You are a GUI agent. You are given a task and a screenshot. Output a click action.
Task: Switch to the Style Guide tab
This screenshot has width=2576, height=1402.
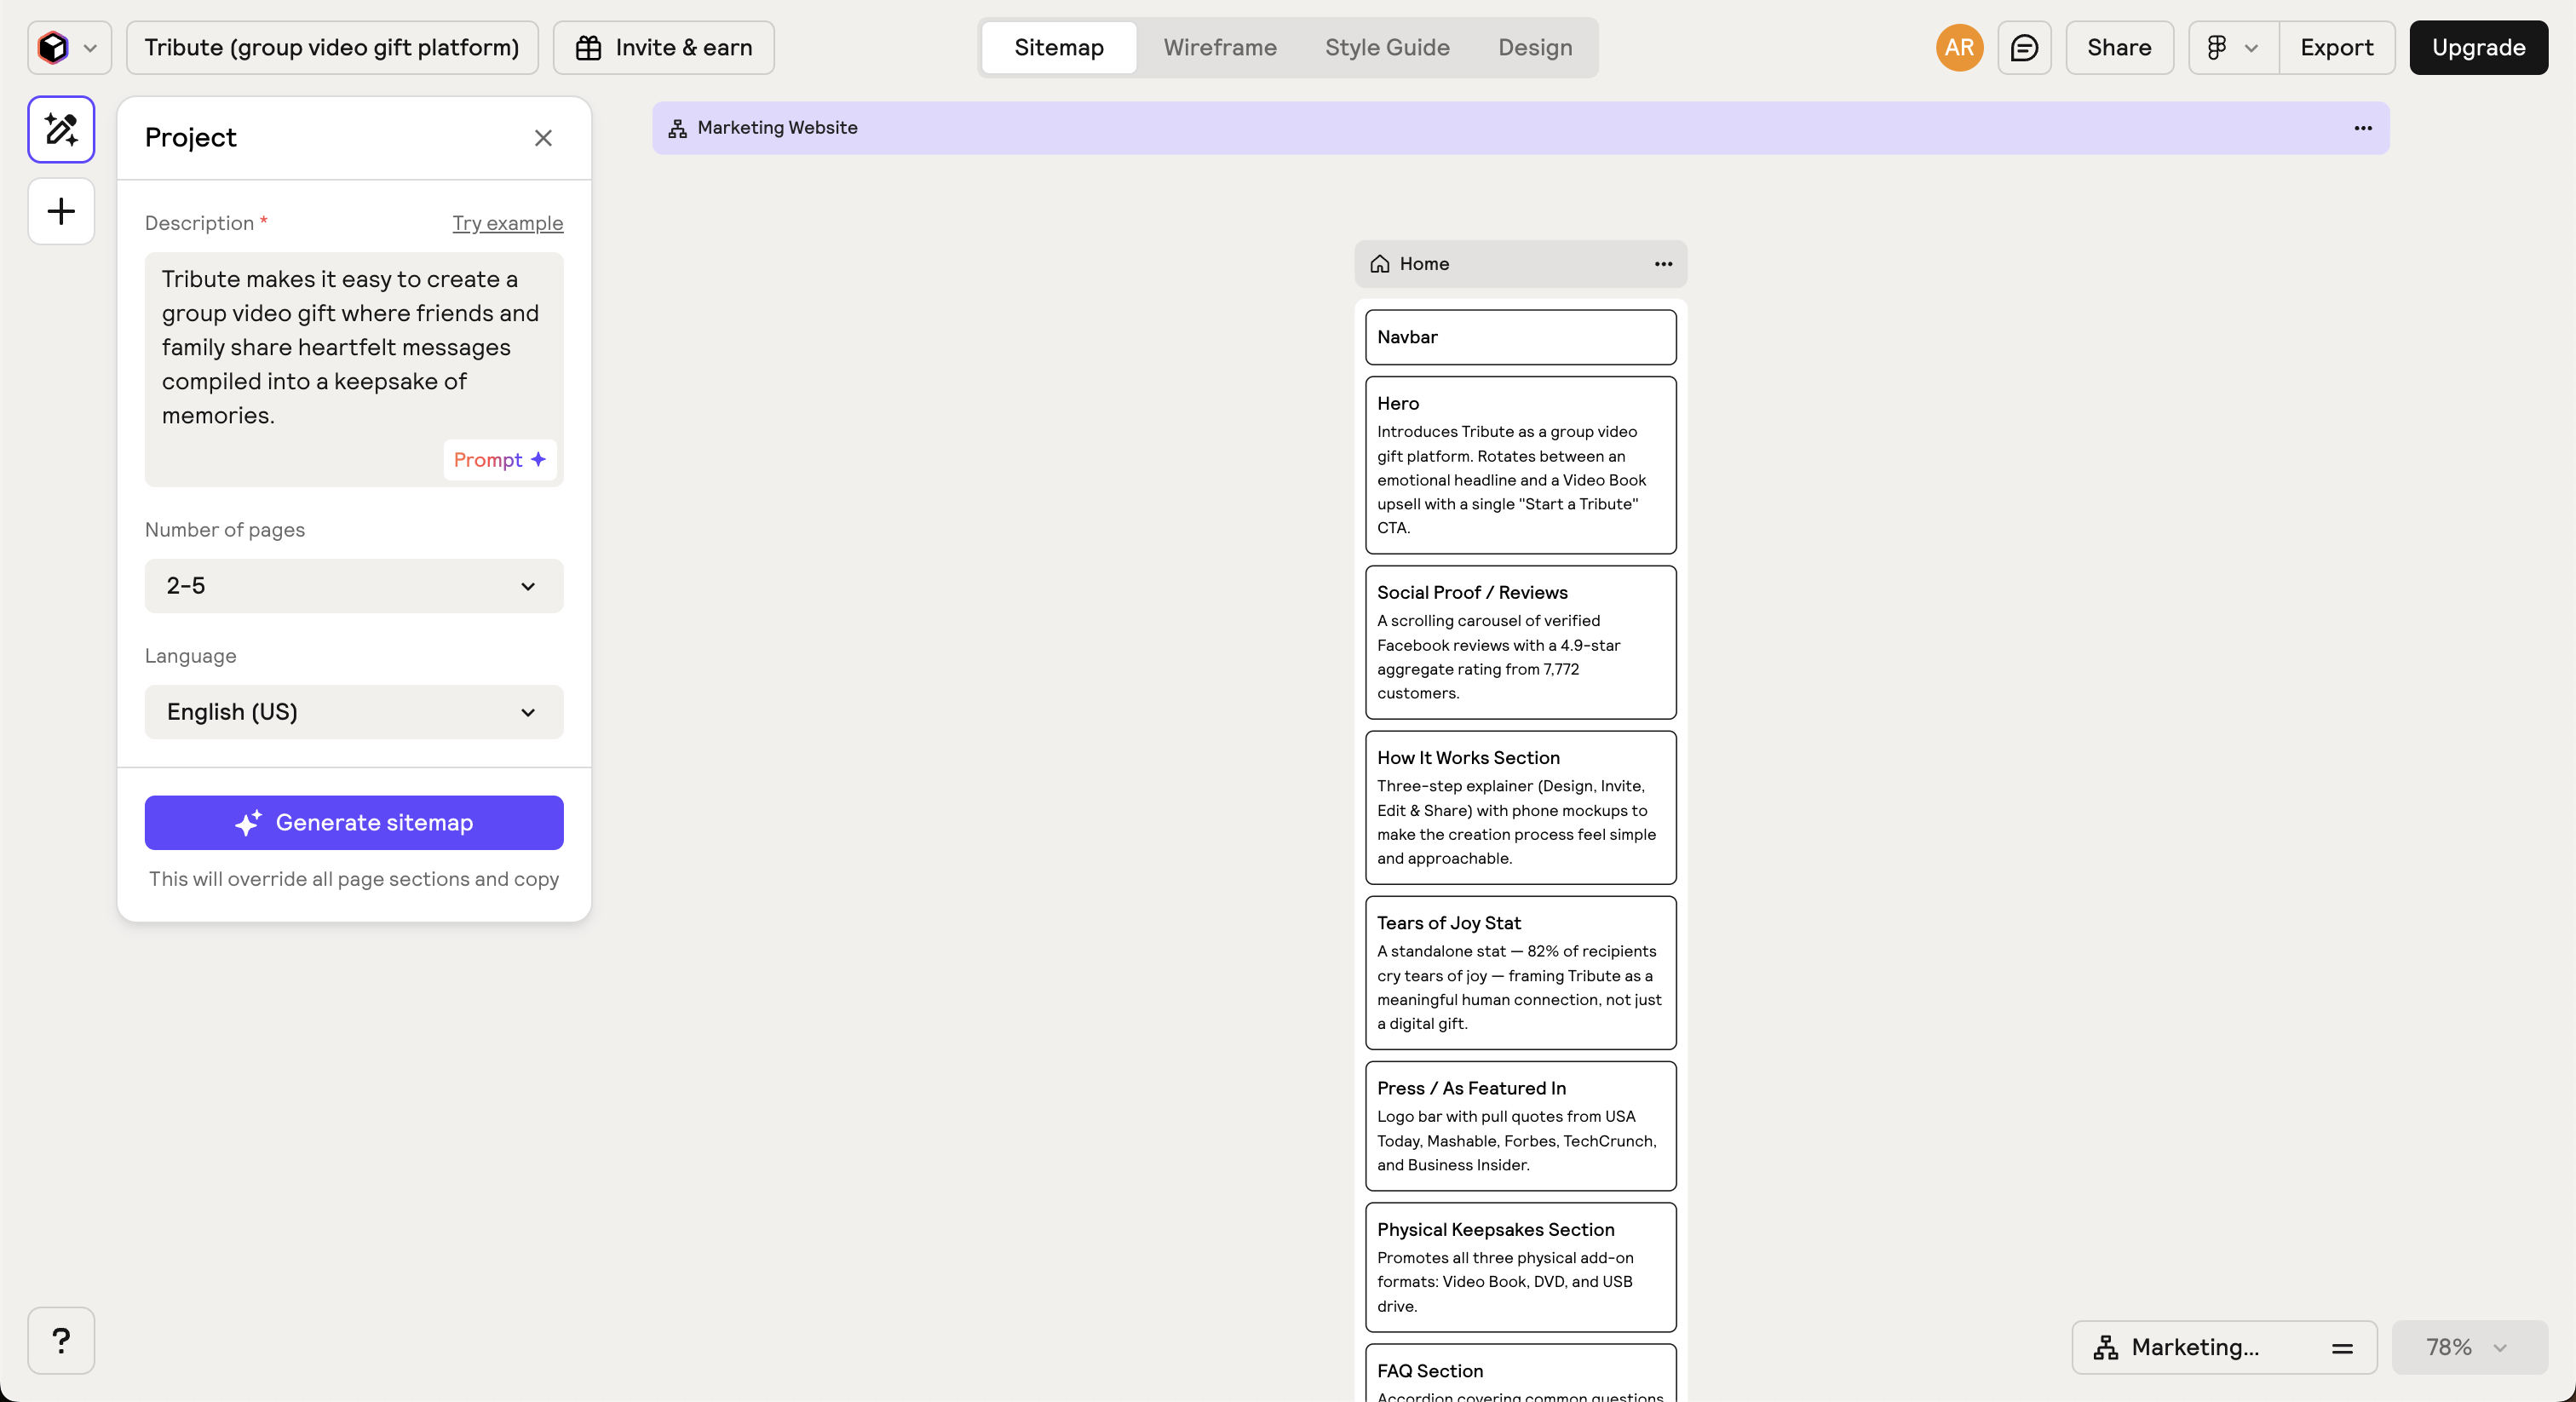pyautogui.click(x=1386, y=47)
